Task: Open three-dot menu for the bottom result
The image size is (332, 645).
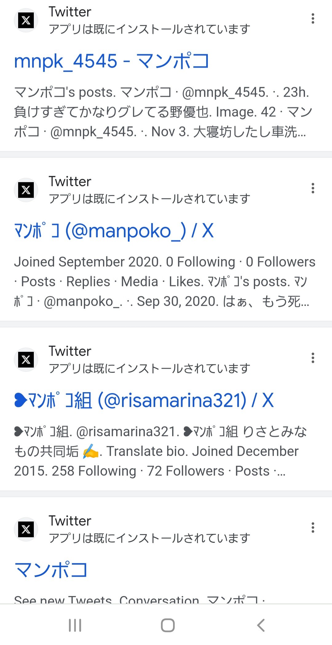Action: 313,528
